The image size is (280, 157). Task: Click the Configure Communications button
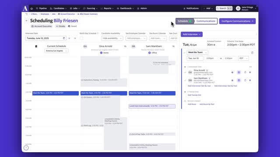tap(237, 21)
